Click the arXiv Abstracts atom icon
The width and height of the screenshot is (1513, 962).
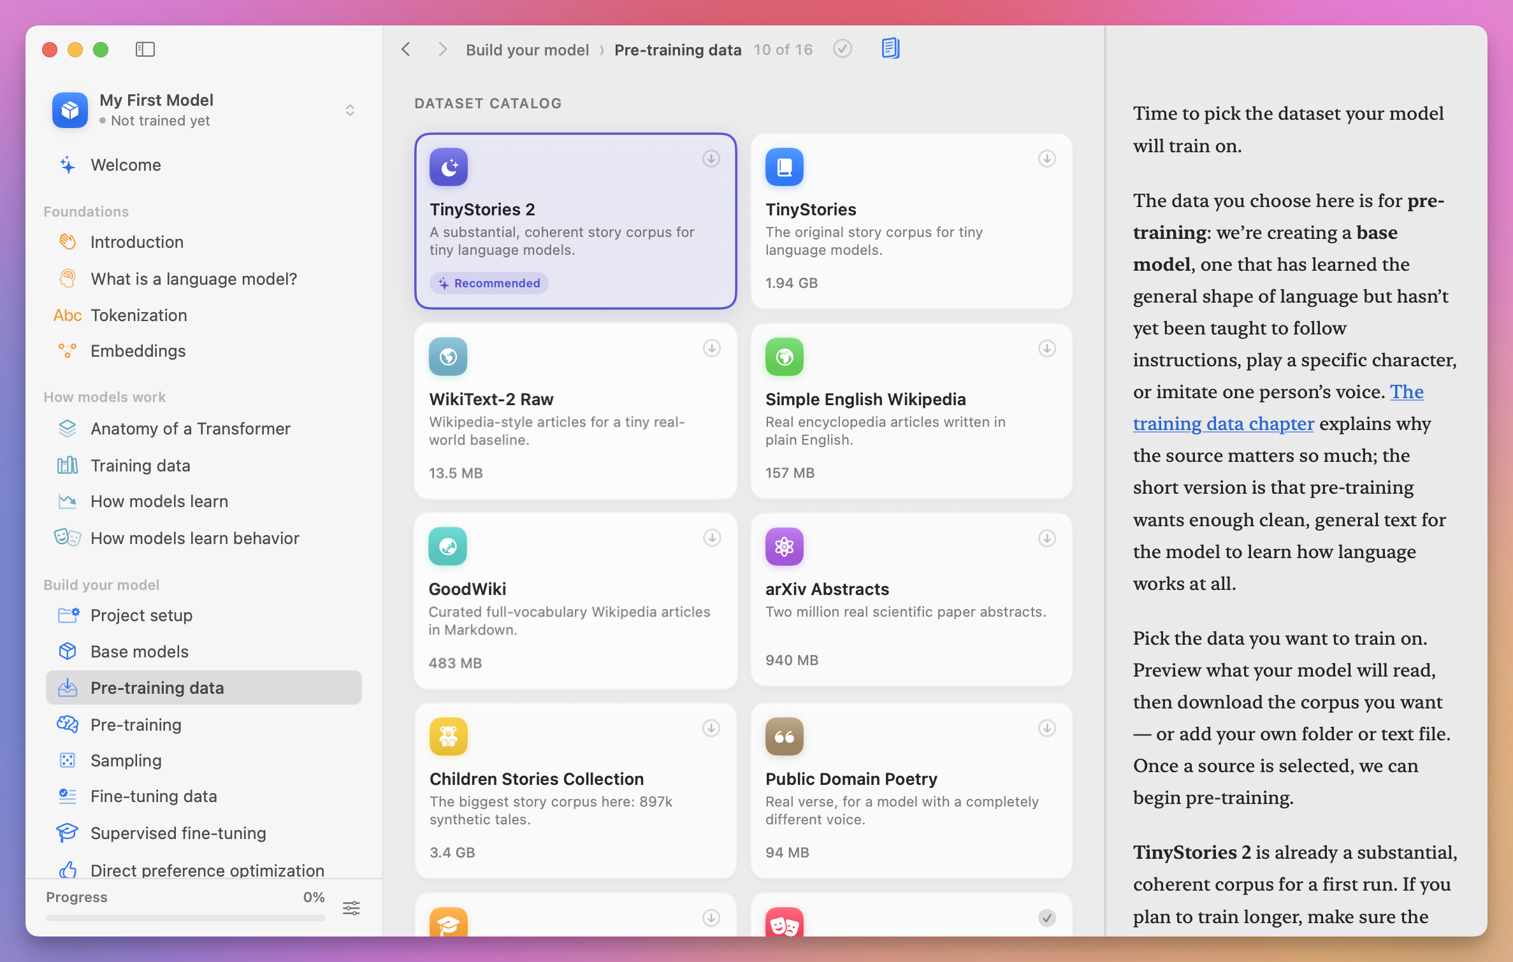pos(785,547)
